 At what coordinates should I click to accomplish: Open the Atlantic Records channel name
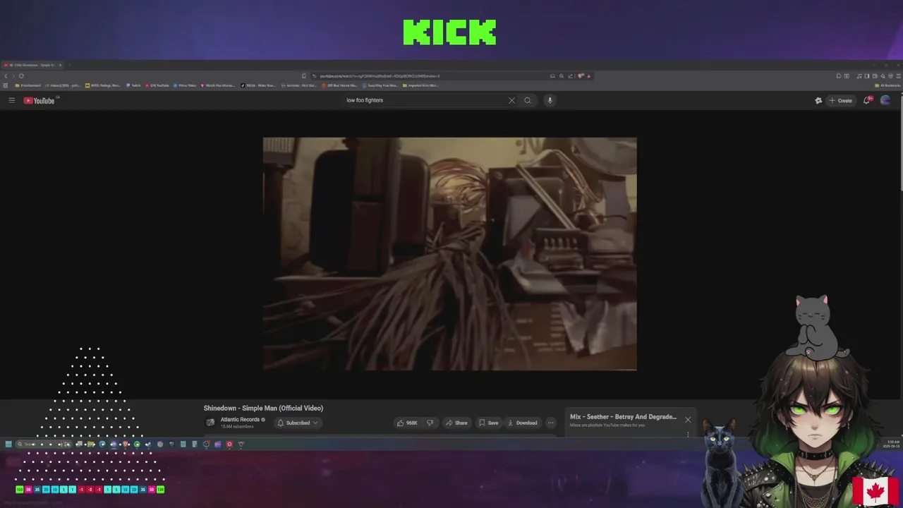pyautogui.click(x=240, y=420)
